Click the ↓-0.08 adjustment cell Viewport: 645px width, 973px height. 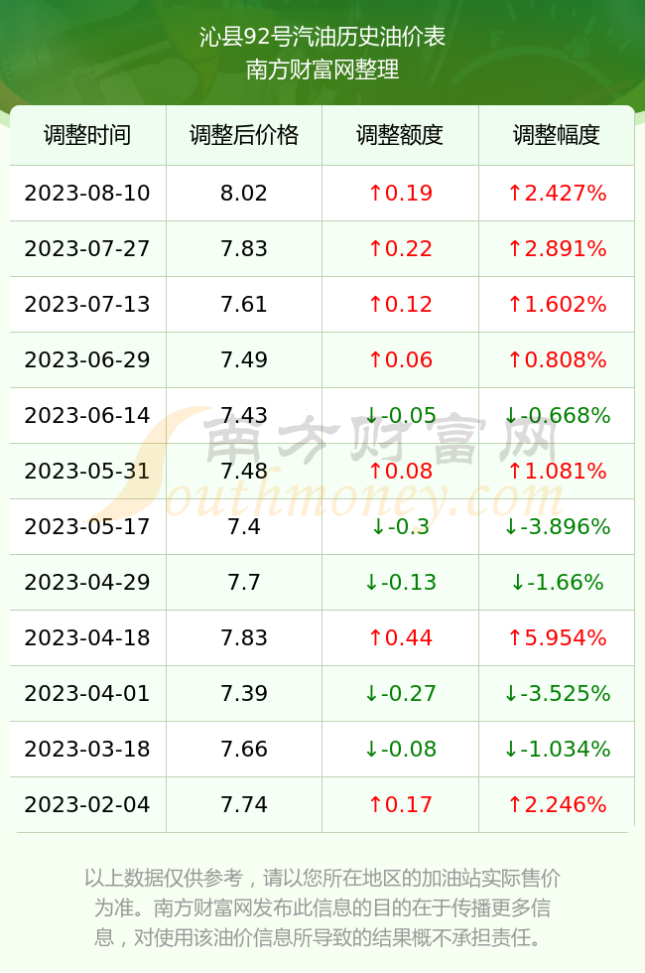400,749
